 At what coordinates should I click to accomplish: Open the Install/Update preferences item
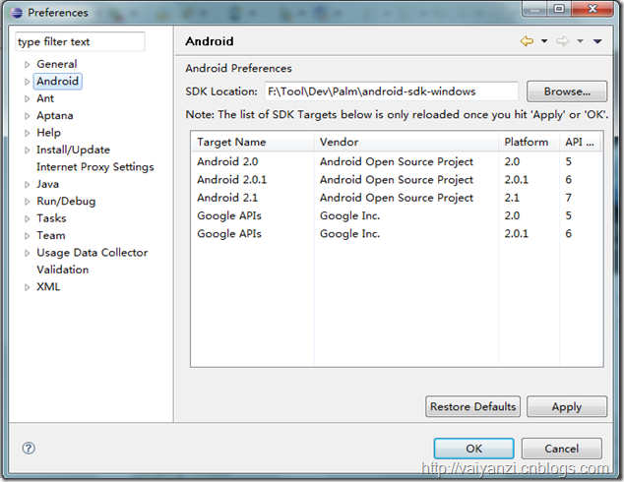click(x=73, y=150)
